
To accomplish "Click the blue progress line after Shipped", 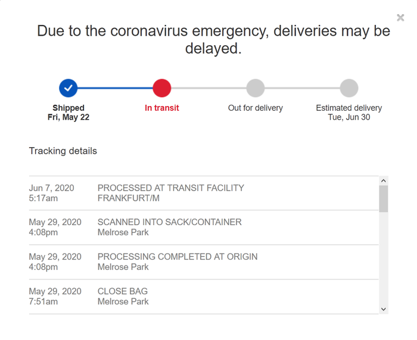I will [115, 88].
